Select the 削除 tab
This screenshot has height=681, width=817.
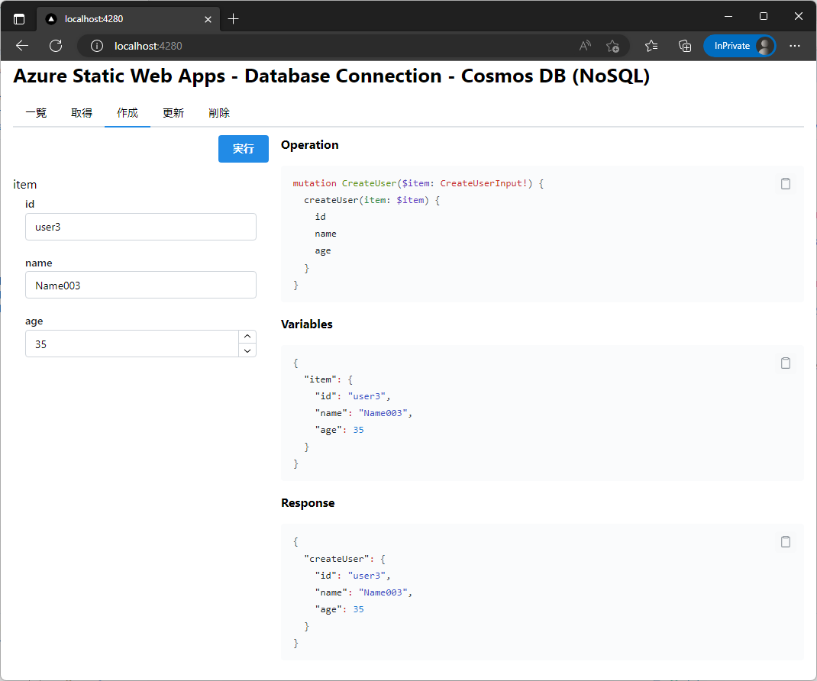coord(219,113)
